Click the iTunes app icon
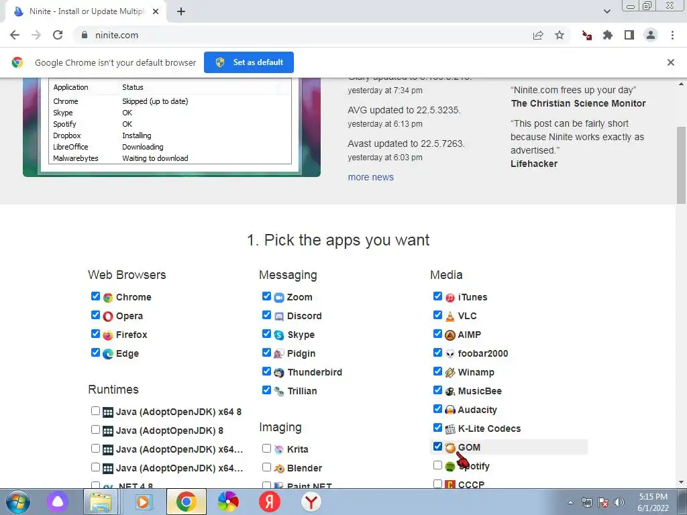The image size is (687, 515). tap(450, 298)
